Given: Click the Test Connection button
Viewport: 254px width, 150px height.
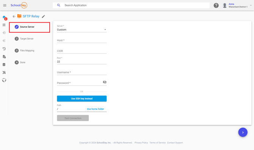Looking at the screenshot, I should [73, 118].
